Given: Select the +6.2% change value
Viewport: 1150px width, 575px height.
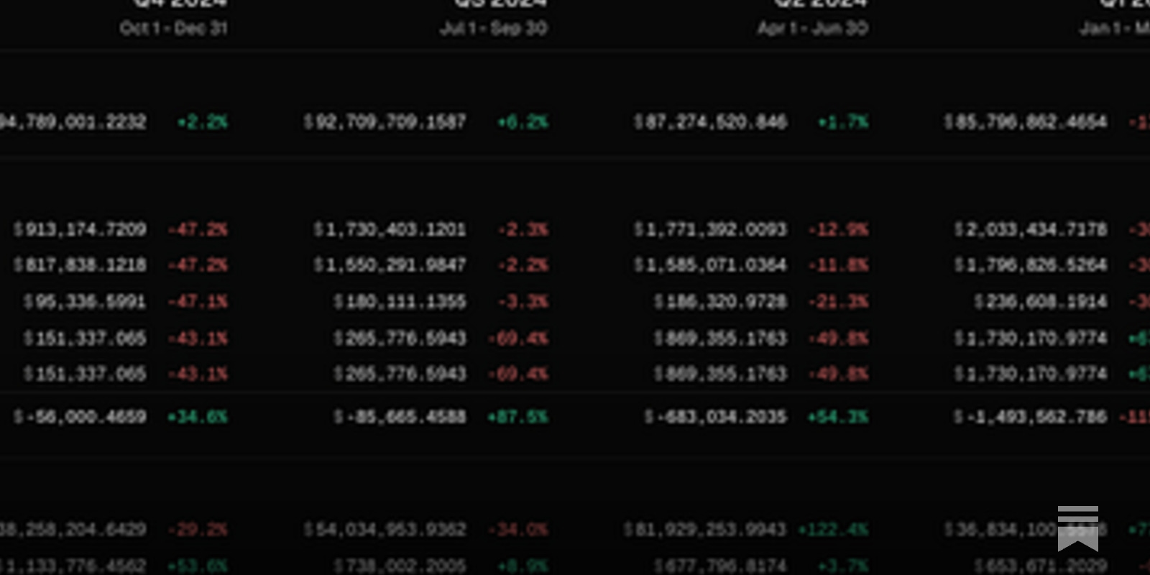Looking at the screenshot, I should [x=523, y=122].
